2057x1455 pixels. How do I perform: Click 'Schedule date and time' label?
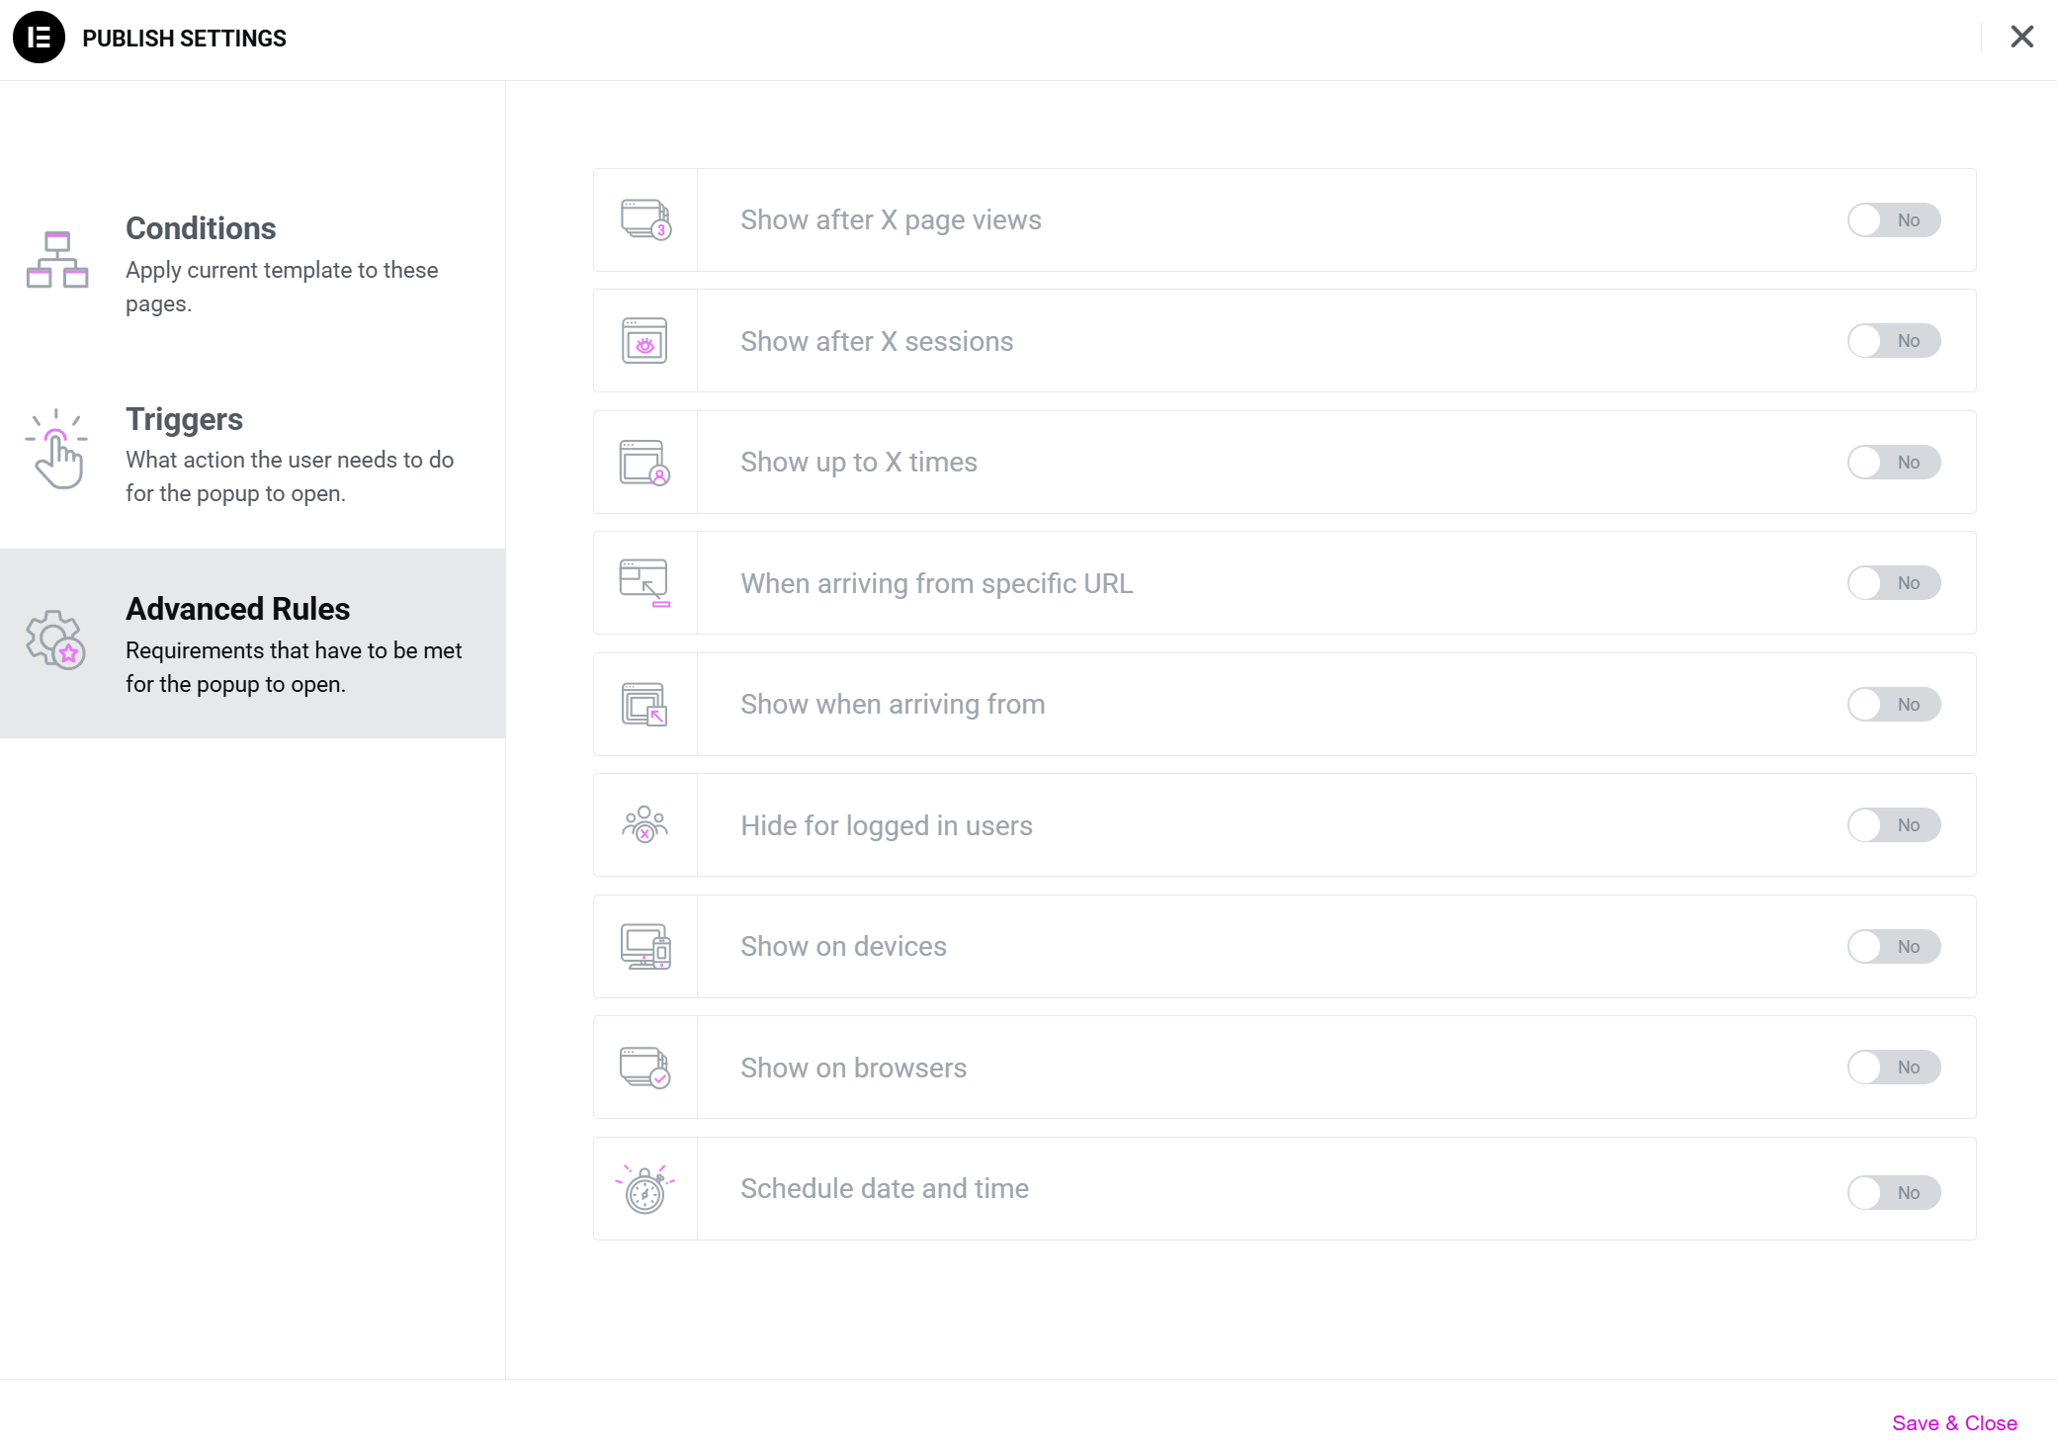click(x=885, y=1189)
